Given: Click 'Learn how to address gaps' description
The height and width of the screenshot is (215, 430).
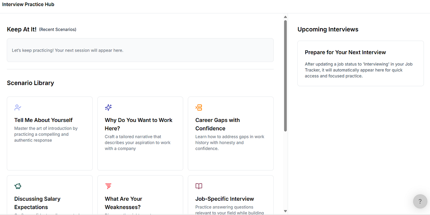Looking at the screenshot, I should [230, 142].
